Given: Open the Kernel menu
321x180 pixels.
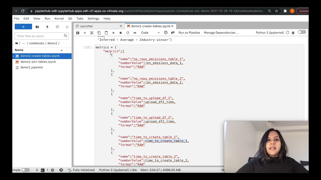Looking at the screenshot, I should click(x=59, y=18).
